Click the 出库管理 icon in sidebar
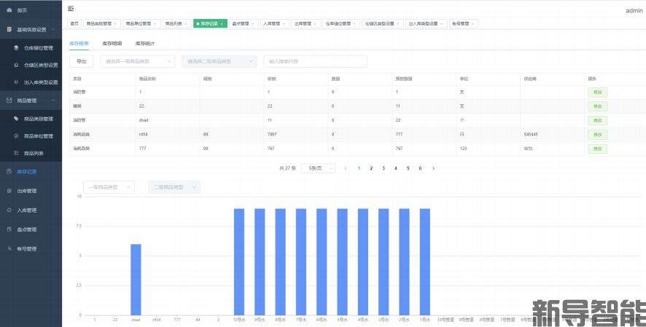This screenshot has width=646, height=327. 9,191
